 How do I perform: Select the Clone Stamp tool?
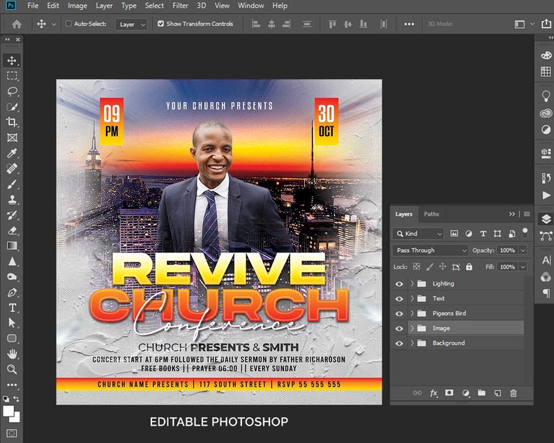[13, 200]
